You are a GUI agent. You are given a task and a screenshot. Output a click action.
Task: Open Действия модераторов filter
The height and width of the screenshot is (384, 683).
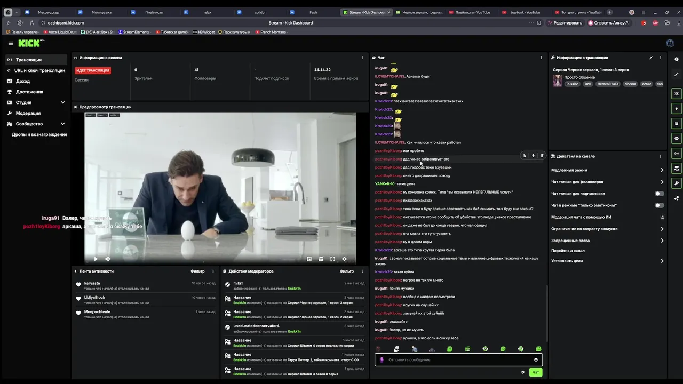pos(347,271)
